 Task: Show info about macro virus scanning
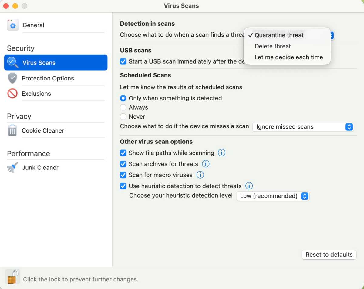pyautogui.click(x=200, y=175)
